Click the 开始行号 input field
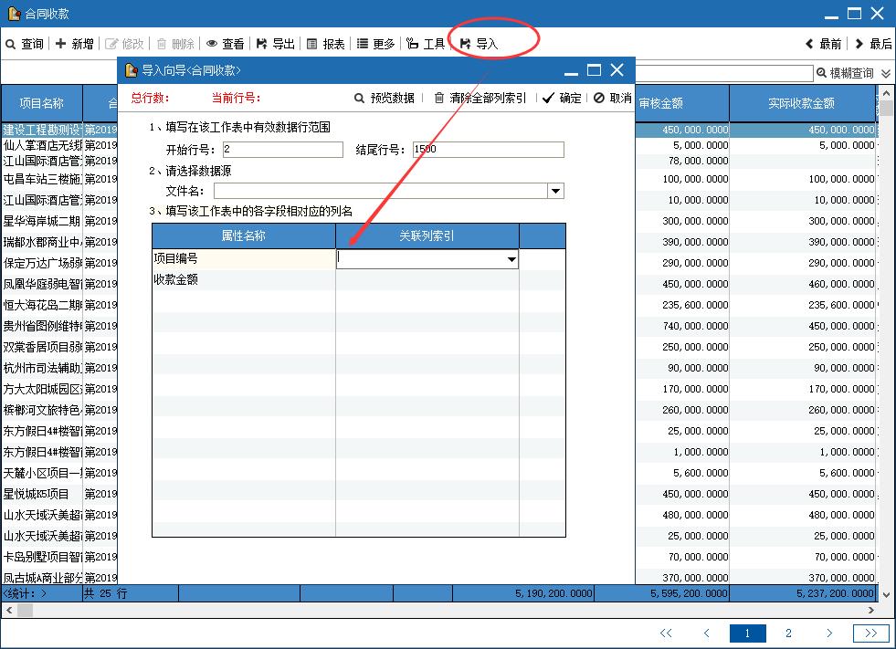The height and width of the screenshot is (649, 896). pos(282,150)
